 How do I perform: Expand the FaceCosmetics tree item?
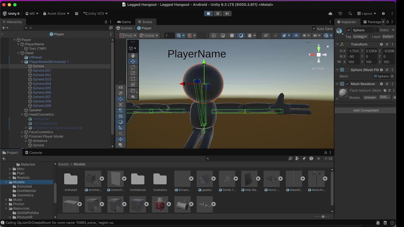(22, 132)
